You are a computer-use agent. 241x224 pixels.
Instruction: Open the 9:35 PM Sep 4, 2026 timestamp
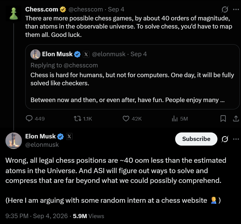pos(37,216)
